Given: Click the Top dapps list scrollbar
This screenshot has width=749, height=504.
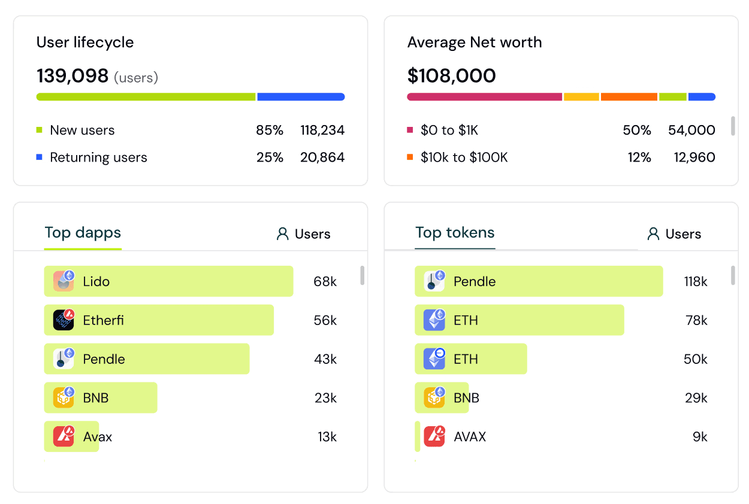Looking at the screenshot, I should 362,275.
